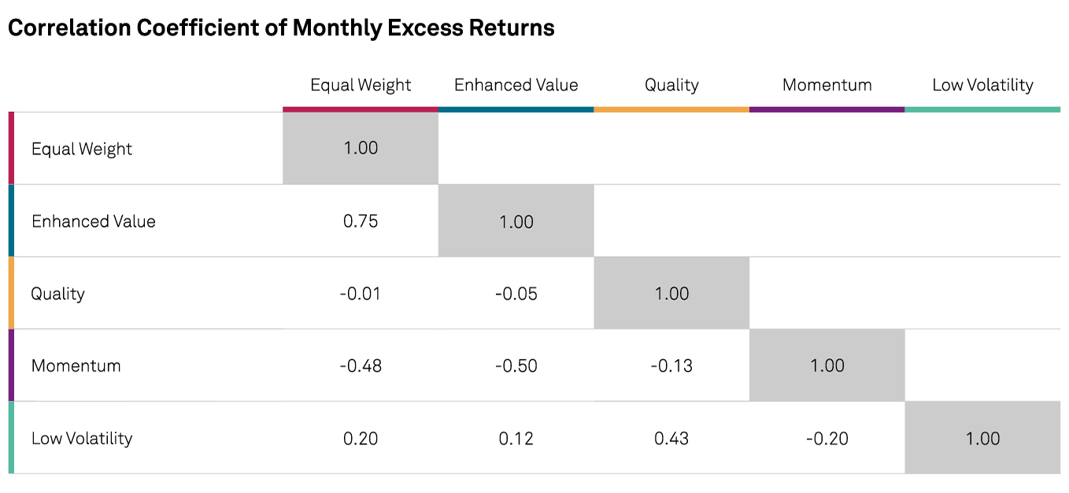This screenshot has width=1069, height=493.
Task: Click the Momentum row label
Action: tap(76, 366)
